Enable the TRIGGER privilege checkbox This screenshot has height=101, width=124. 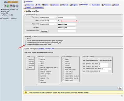(x=39, y=82)
